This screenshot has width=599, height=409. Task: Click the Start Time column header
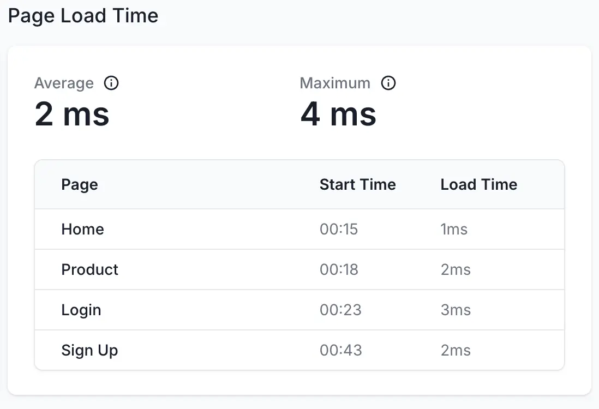(357, 184)
